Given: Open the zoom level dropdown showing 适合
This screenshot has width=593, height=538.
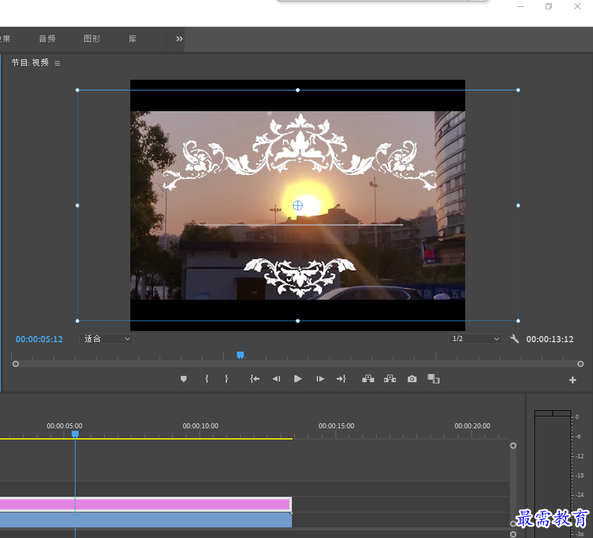Looking at the screenshot, I should 106,339.
